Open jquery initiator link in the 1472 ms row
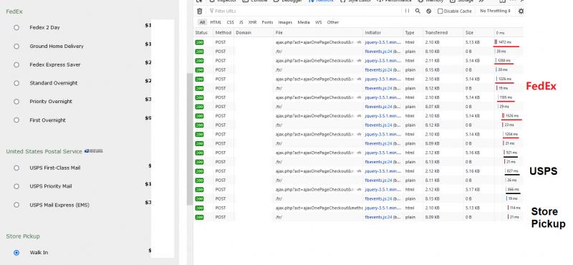The width and height of the screenshot is (573, 265). pyautogui.click(x=383, y=42)
